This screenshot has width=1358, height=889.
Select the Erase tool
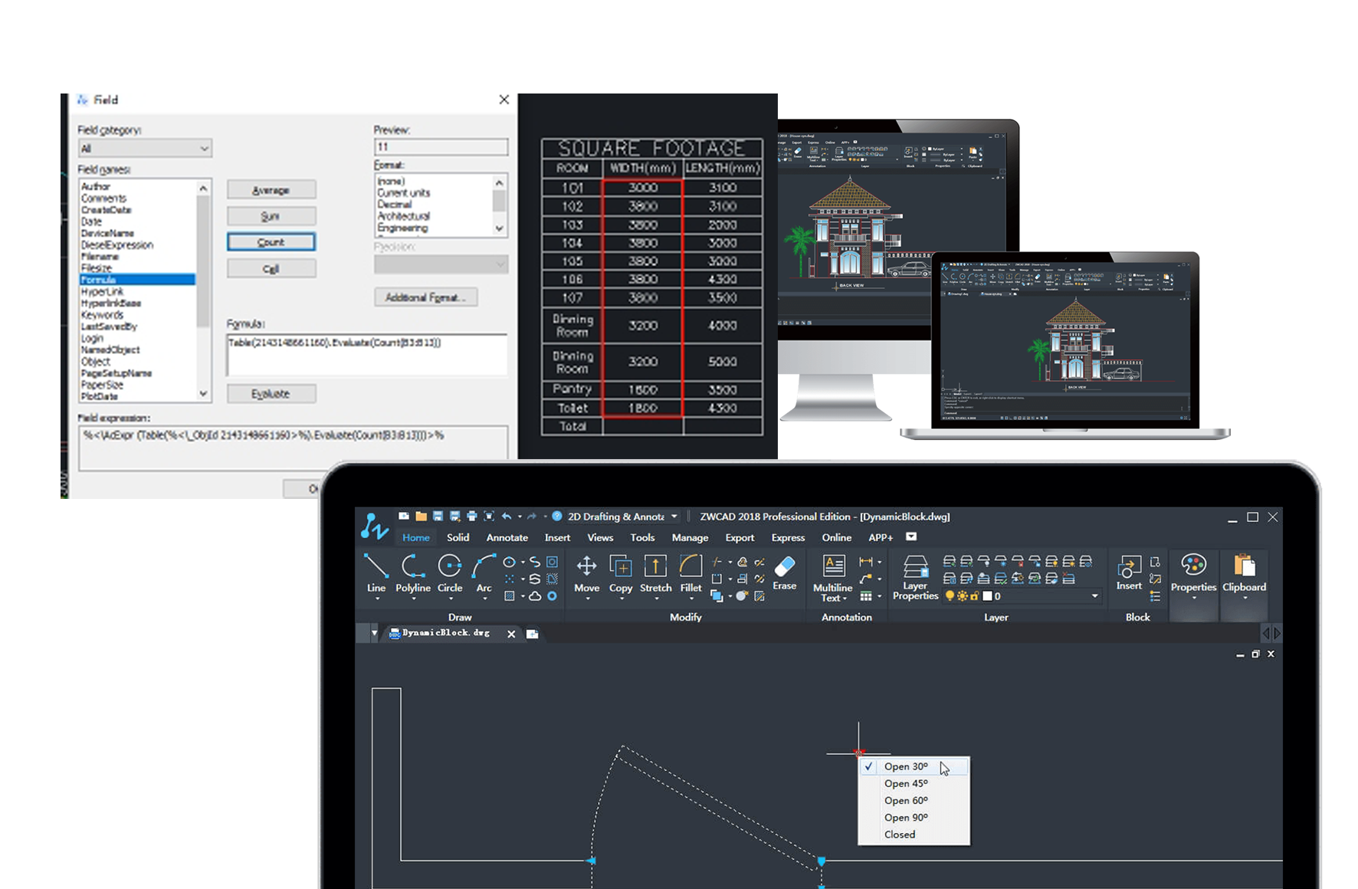click(x=784, y=572)
